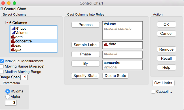Tick the Capability checkbox

click(153, 92)
